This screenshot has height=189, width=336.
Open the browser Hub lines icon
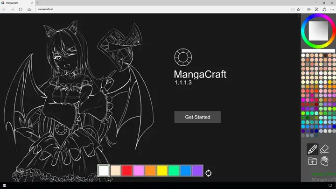(x=309, y=9)
